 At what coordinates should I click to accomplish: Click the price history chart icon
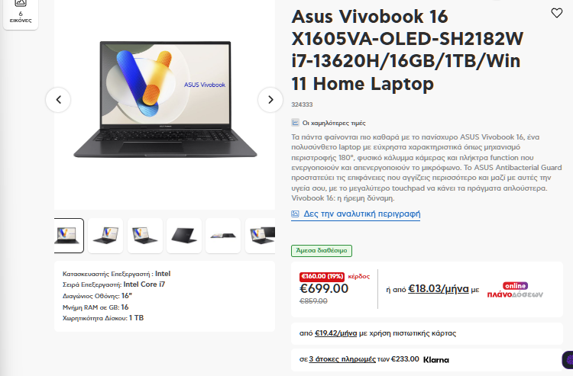click(x=295, y=123)
